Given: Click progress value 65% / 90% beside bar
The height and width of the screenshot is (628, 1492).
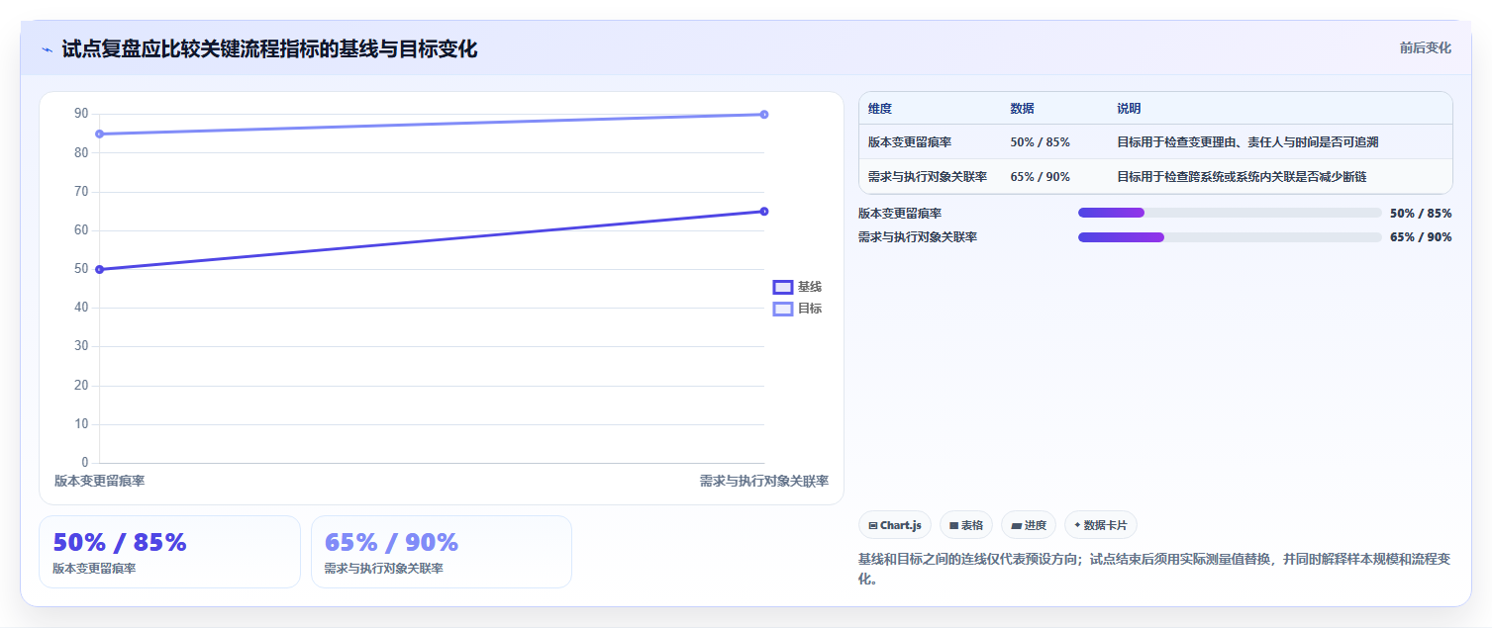Looking at the screenshot, I should coord(1421,237).
